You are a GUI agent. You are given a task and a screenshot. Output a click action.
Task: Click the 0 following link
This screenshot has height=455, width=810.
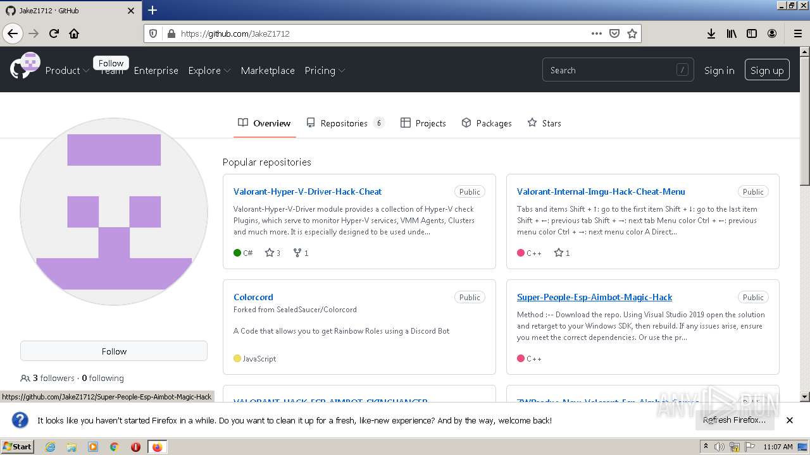click(103, 378)
